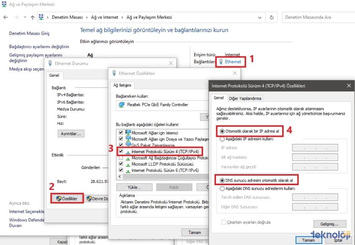Confirm TCP/IPv4 settings with Tamam

(308, 240)
